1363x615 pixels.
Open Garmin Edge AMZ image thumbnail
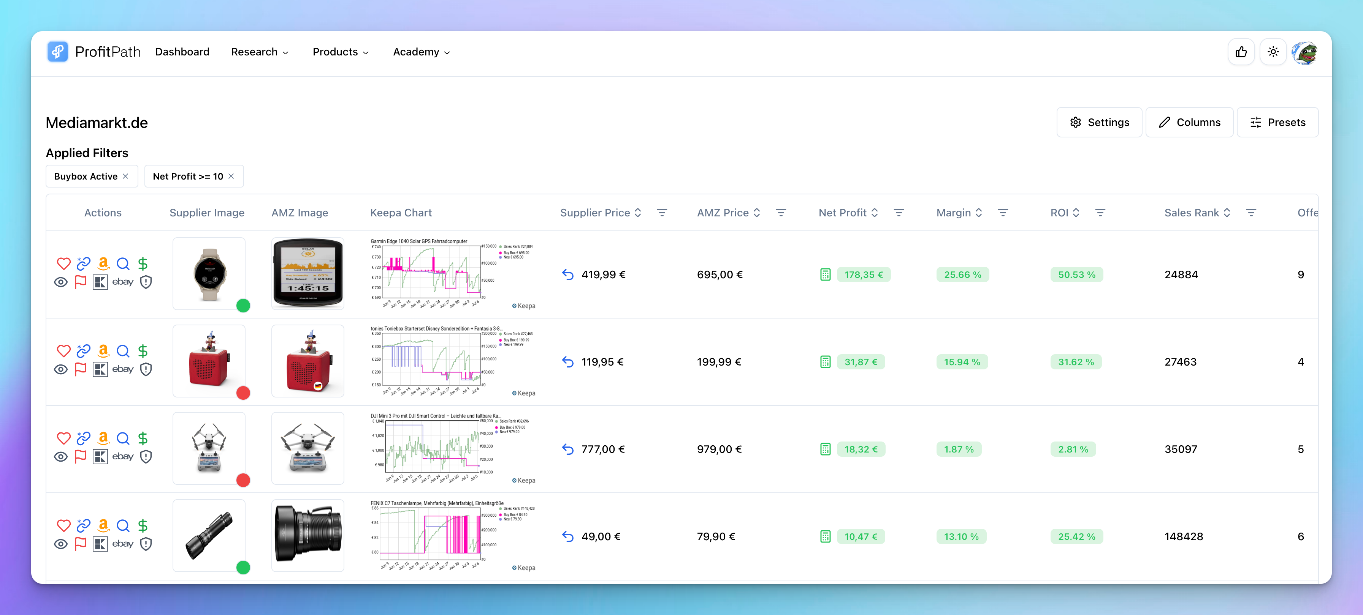pos(308,274)
